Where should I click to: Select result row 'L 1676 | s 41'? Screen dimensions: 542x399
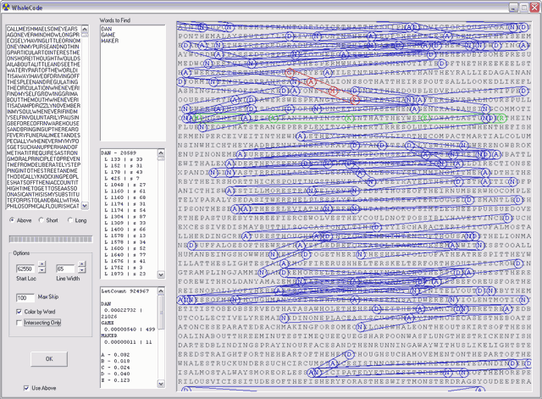[125, 261]
